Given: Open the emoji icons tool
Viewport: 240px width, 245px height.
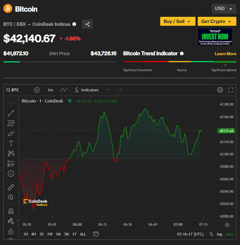Looking at the screenshot, I should click(x=11, y=174).
